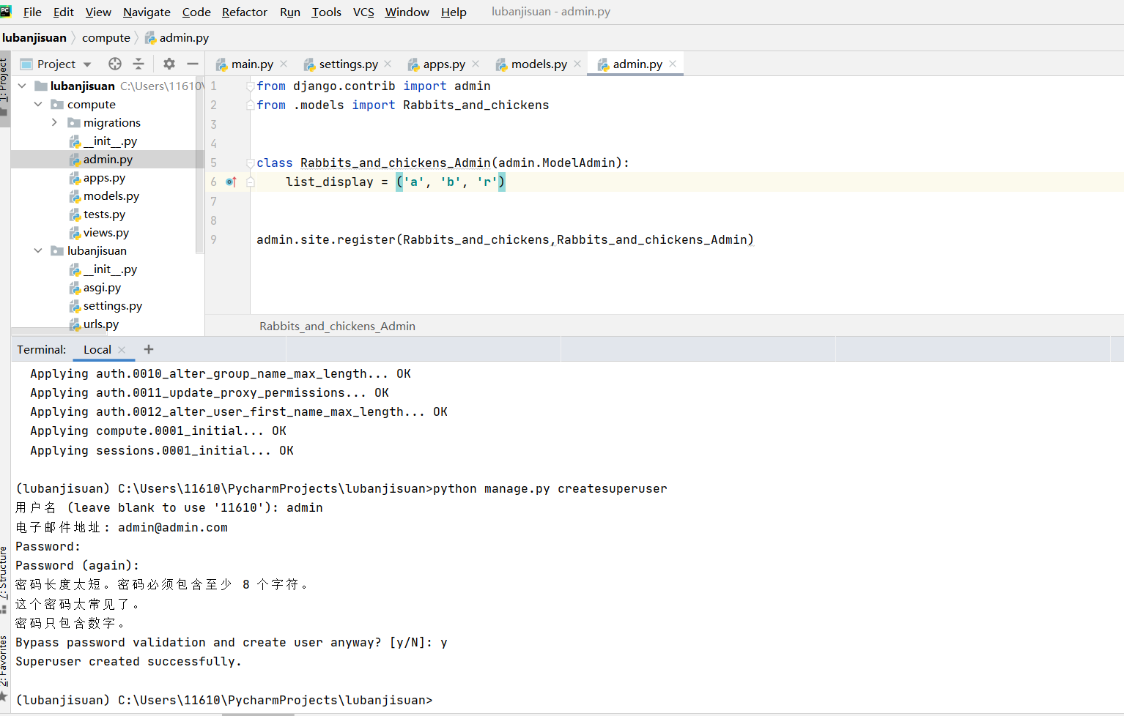Select admin.py in the project tree
The image size is (1124, 716).
[108, 159]
